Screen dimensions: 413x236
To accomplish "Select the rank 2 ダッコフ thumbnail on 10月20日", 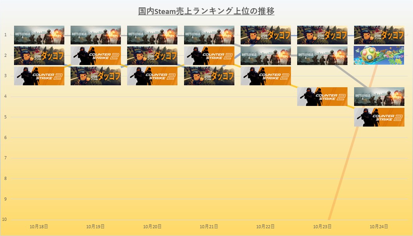I will (x=152, y=56).
